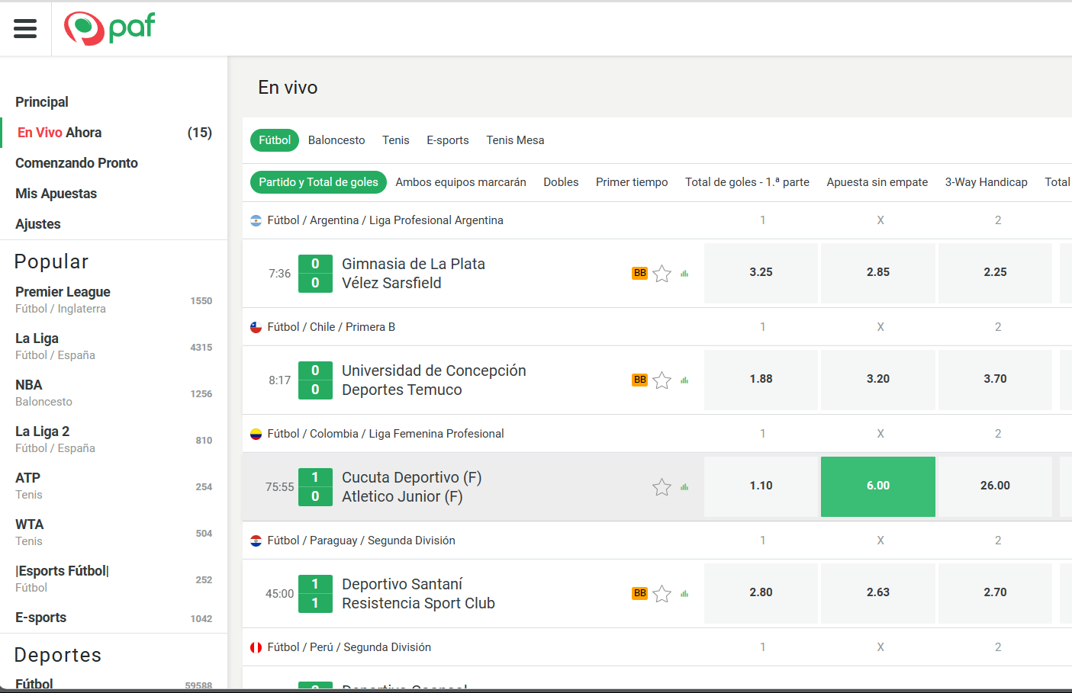Bet on Resistencia Sport Club at 2.70

tap(995, 593)
